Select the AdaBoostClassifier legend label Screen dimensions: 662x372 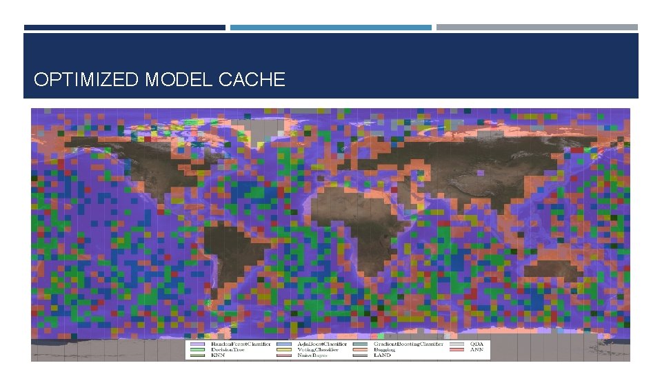pos(322,344)
